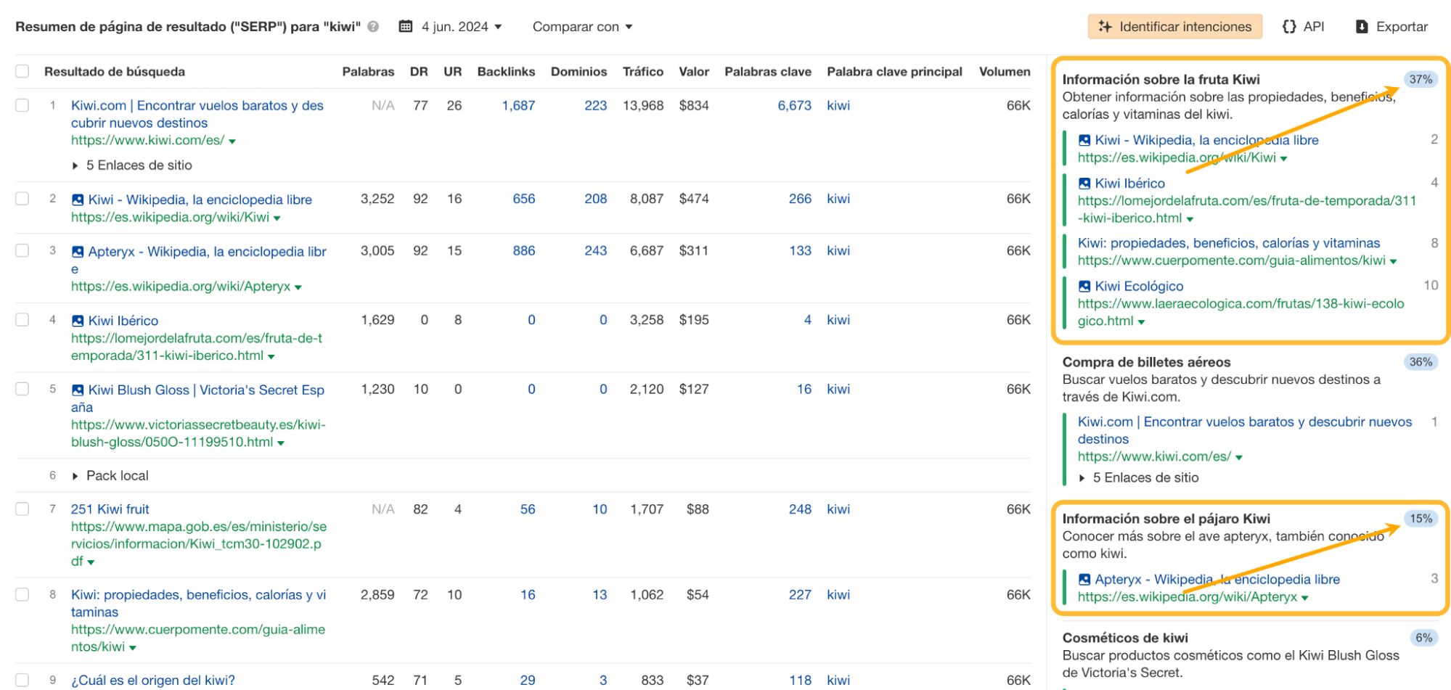Screen dimensions: 1451x690
Task: Check the box for Apteryx - Wikipedia row
Action: (23, 250)
